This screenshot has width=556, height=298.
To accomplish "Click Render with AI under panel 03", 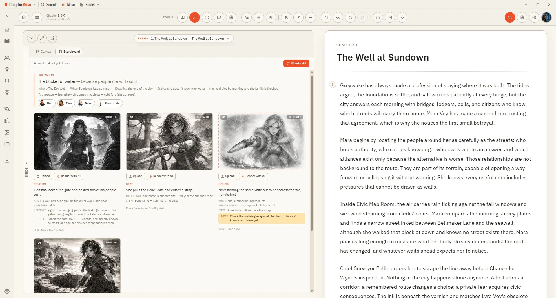I will [254, 176].
